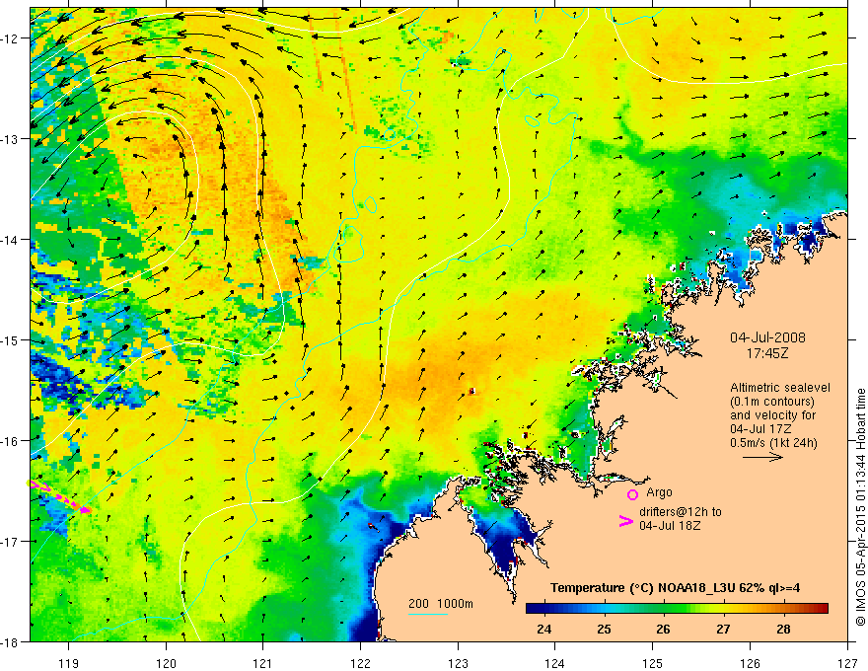Image resolution: width=868 pixels, height=671 pixels.
Task: Click the temperature color bar legend
Action: 677,608
